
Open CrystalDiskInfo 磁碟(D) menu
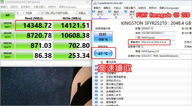coord(142,8)
